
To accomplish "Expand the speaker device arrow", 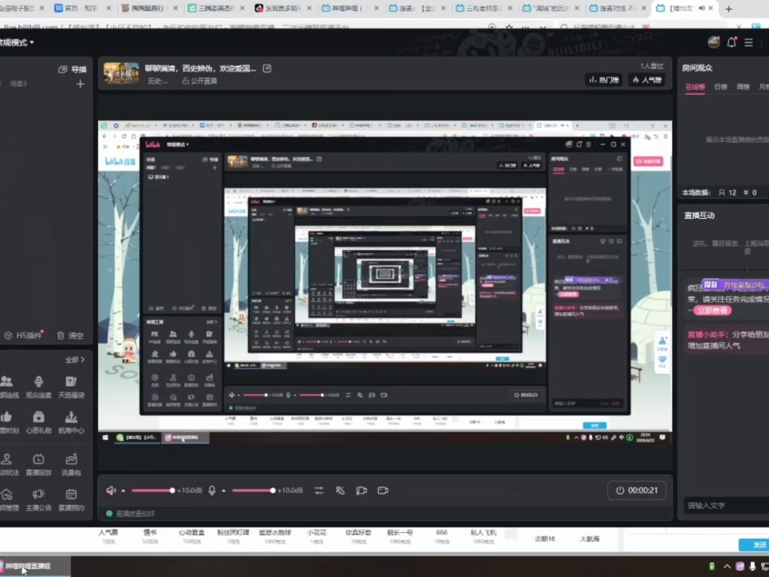I will tap(123, 491).
